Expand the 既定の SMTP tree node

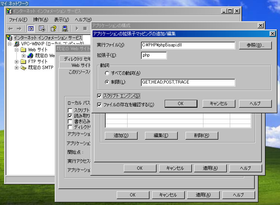point(17,68)
